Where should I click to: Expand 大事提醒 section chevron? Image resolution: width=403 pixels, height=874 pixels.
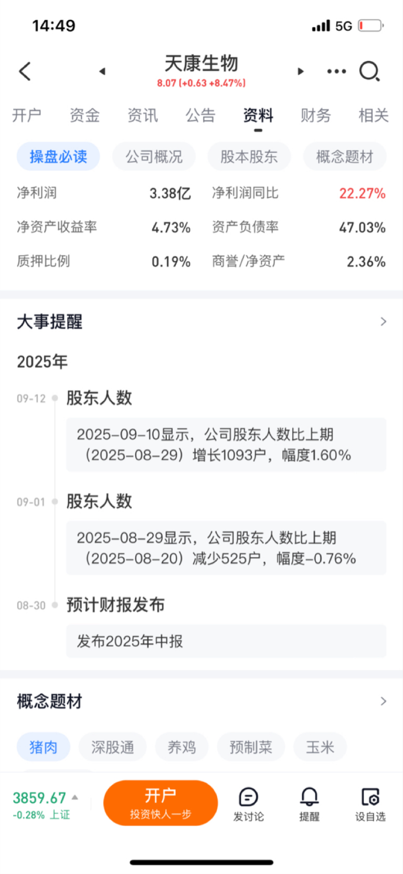point(384,321)
